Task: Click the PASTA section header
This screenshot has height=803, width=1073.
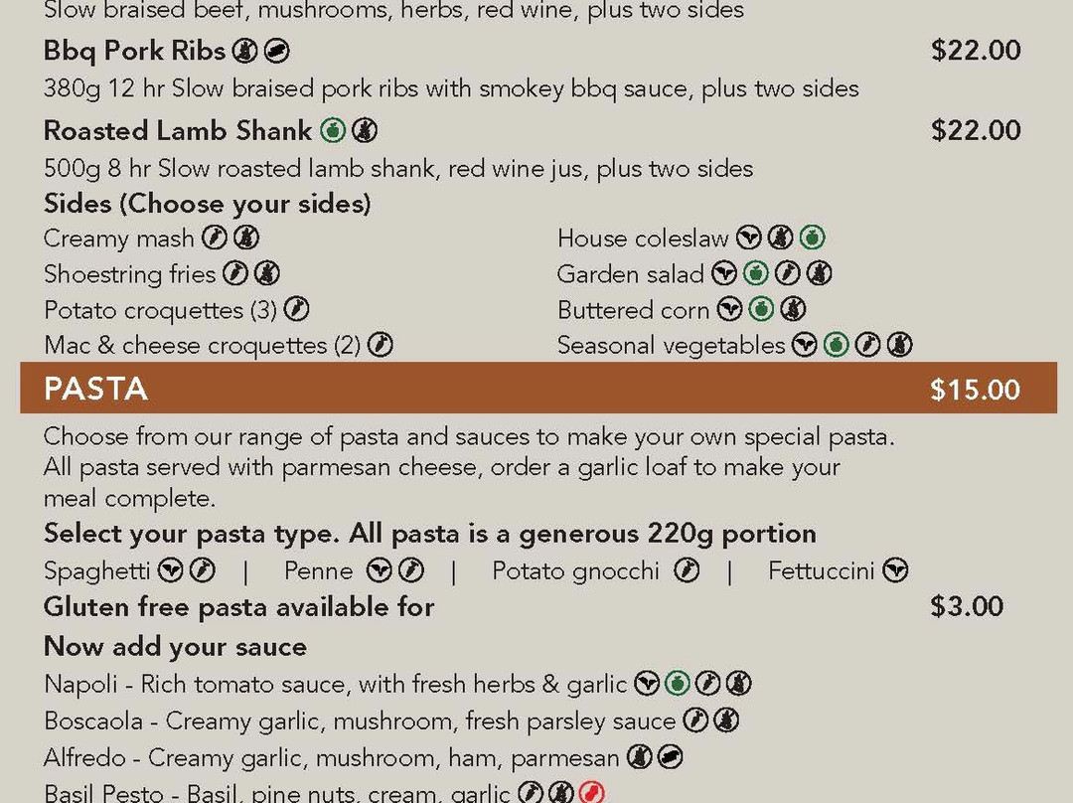Action: pyautogui.click(x=95, y=389)
